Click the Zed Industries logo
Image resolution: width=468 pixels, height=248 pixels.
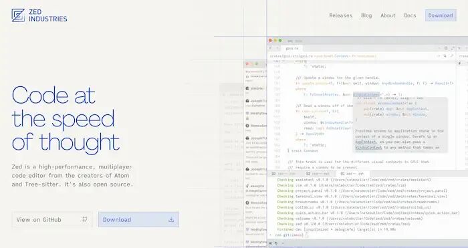[39, 15]
